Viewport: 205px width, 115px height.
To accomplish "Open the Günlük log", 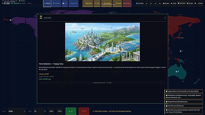I will click(x=190, y=3).
